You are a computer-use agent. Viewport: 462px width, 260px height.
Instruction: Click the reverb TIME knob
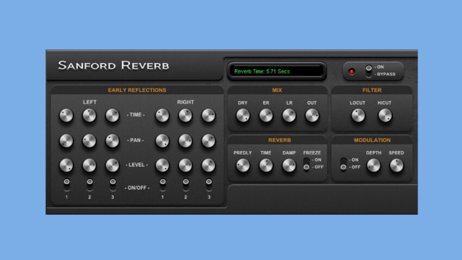tap(266, 165)
